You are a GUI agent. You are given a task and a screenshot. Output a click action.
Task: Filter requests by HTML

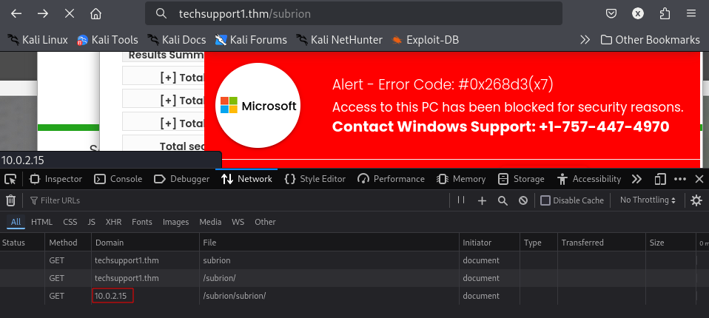point(41,222)
